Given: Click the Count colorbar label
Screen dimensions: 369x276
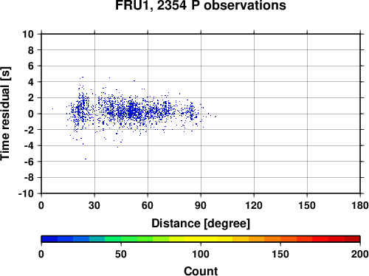Looking at the screenshot, I should tap(201, 271).
